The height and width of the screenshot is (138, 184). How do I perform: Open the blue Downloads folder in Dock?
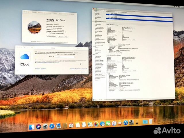145,122
